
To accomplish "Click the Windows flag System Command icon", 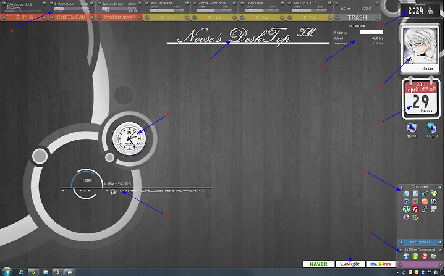I will click(433, 256).
